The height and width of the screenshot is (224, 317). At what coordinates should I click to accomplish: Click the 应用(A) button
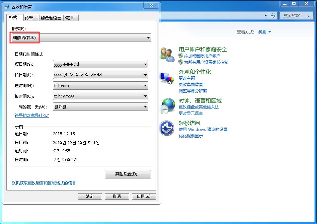click(x=144, y=196)
